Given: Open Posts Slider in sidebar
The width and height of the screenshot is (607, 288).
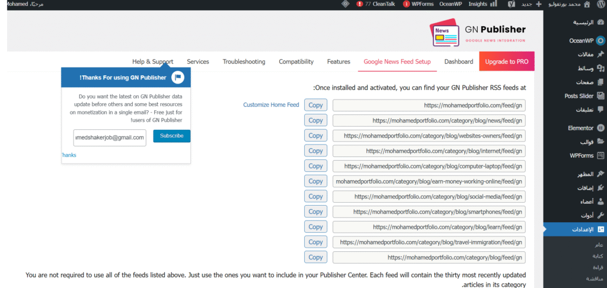Looking at the screenshot, I should point(585,96).
